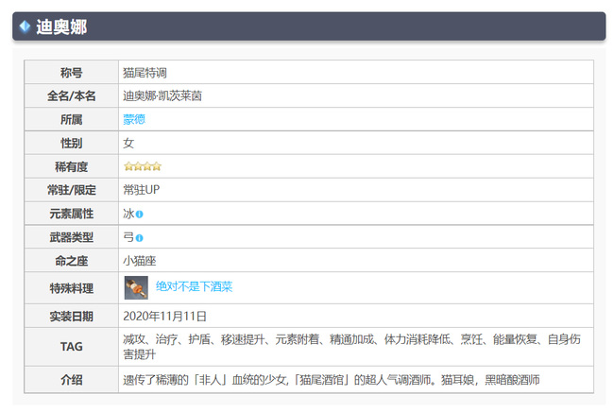
Task: Click the info icon next to 冰
Action: point(140,215)
